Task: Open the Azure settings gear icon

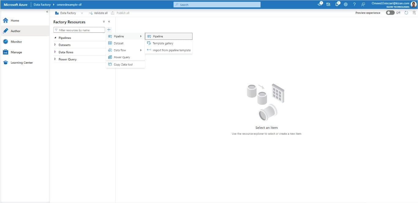Action: pyautogui.click(x=346, y=4)
